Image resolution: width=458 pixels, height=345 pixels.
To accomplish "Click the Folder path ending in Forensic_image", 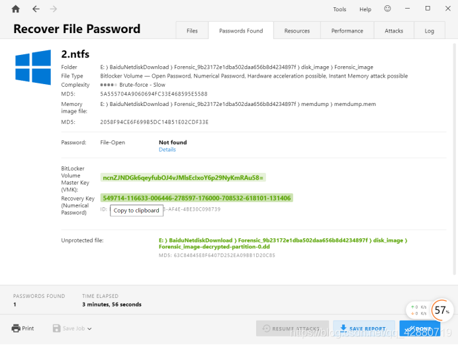I will 236,67.
